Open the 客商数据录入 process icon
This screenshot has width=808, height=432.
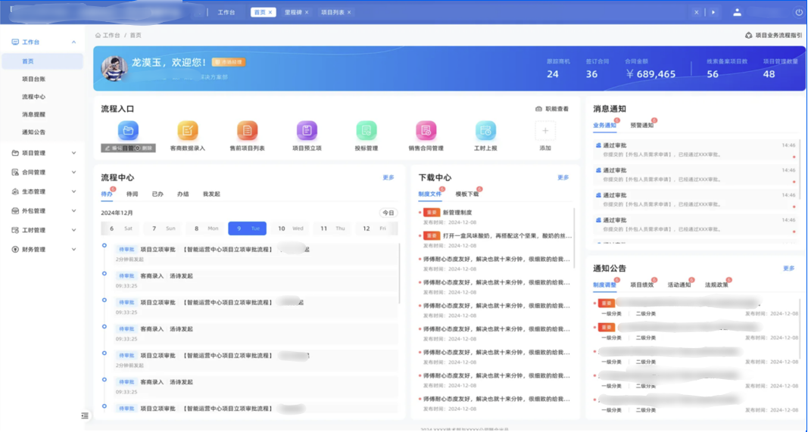click(x=188, y=131)
